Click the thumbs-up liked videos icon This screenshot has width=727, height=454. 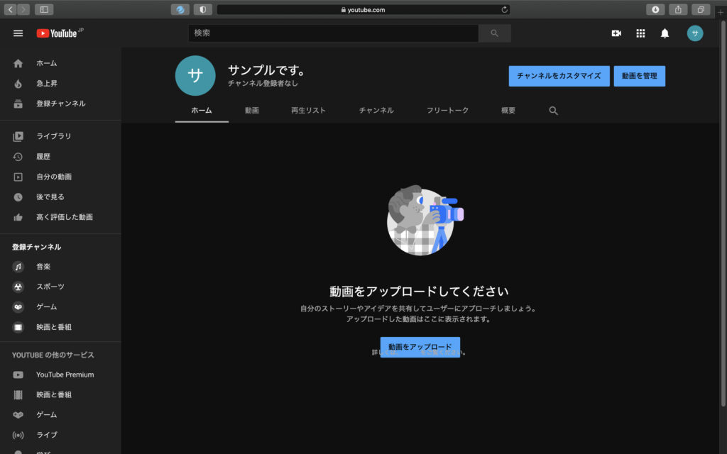(x=18, y=217)
